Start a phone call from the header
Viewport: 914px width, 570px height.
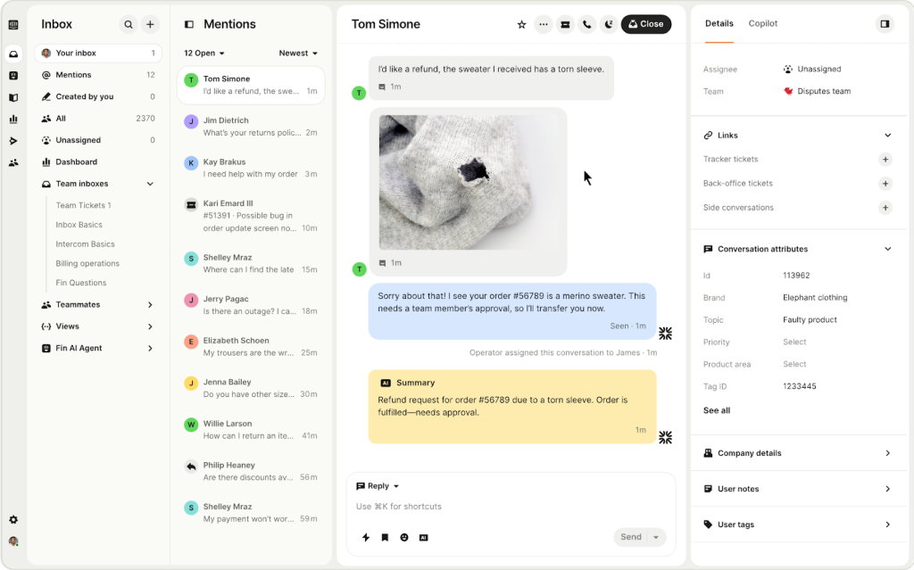coord(586,24)
